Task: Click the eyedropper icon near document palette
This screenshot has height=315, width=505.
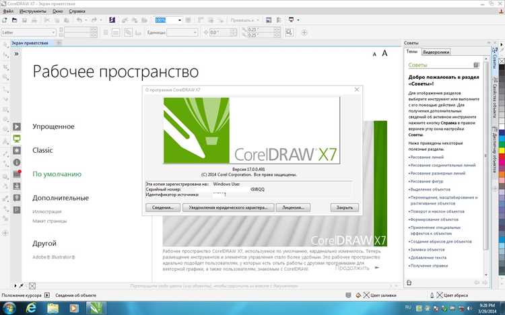Action: click(x=22, y=285)
